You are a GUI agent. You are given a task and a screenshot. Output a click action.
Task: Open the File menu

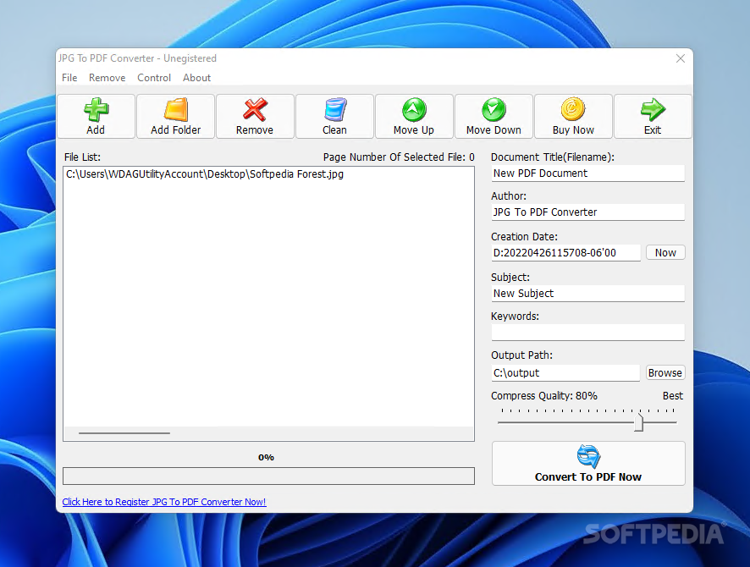(x=69, y=78)
